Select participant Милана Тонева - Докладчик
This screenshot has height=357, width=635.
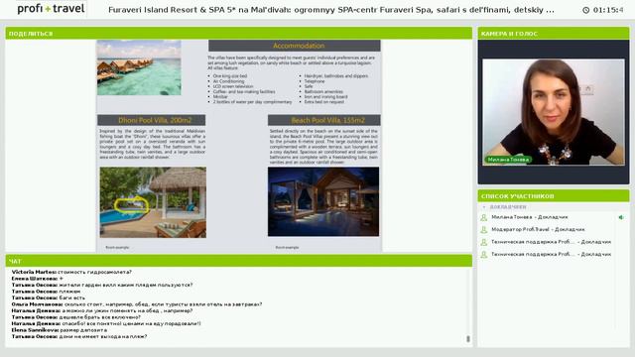tap(529, 217)
